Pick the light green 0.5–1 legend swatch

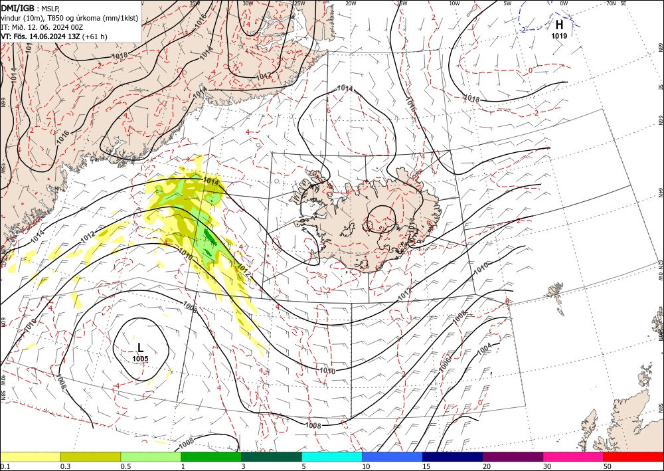click(151, 456)
